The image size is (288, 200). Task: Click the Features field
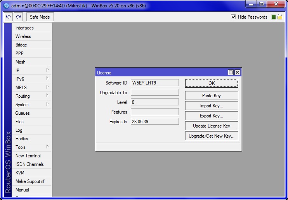click(x=154, y=112)
